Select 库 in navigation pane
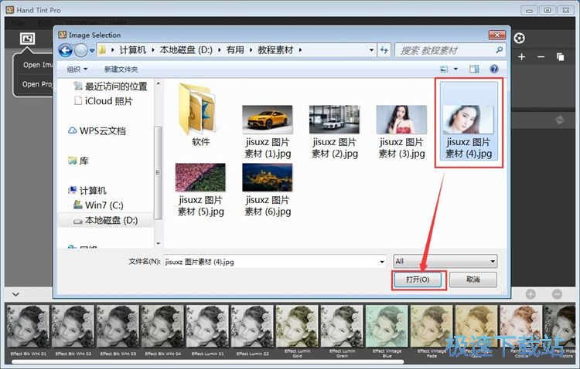Viewport: 580px width, 369px height. (78, 161)
